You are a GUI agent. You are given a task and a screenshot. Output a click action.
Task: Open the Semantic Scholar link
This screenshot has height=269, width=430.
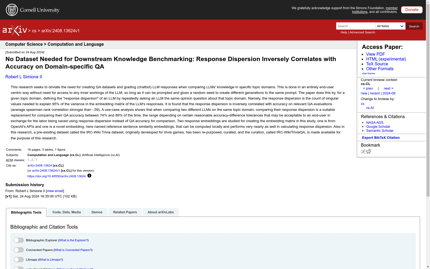[x=380, y=131]
